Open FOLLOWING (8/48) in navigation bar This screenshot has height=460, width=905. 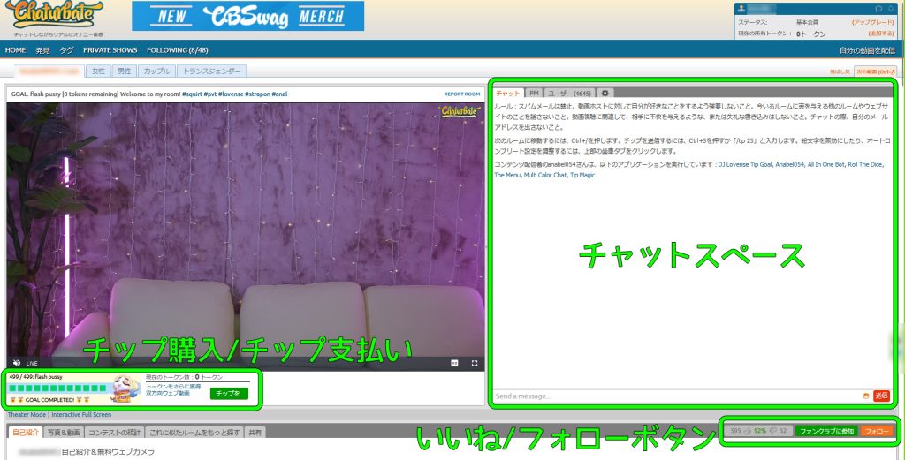coord(177,50)
